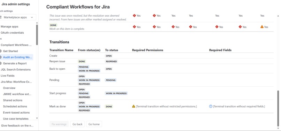Open Live Fields in sidebar

pos(8,76)
